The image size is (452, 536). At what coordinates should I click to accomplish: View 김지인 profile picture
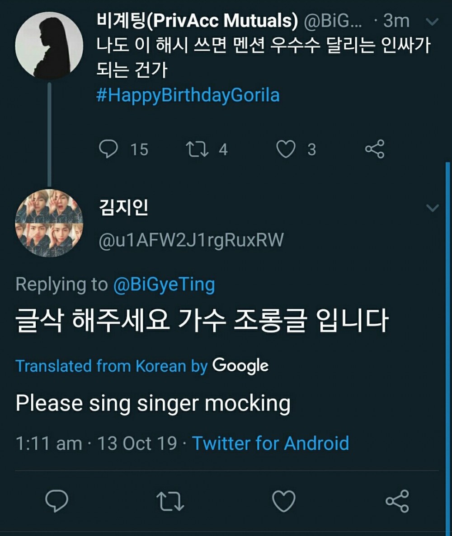click(49, 223)
